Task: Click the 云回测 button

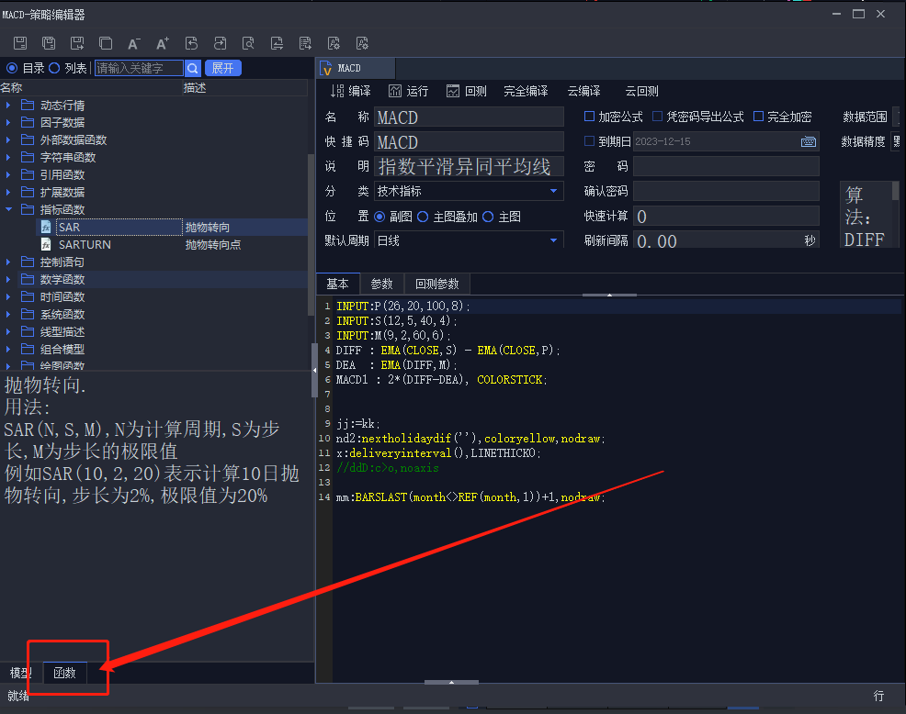Action: [x=642, y=91]
